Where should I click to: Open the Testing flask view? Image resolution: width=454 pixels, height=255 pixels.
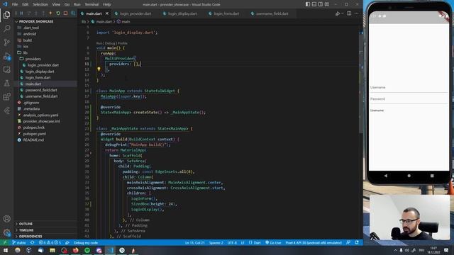(6, 84)
